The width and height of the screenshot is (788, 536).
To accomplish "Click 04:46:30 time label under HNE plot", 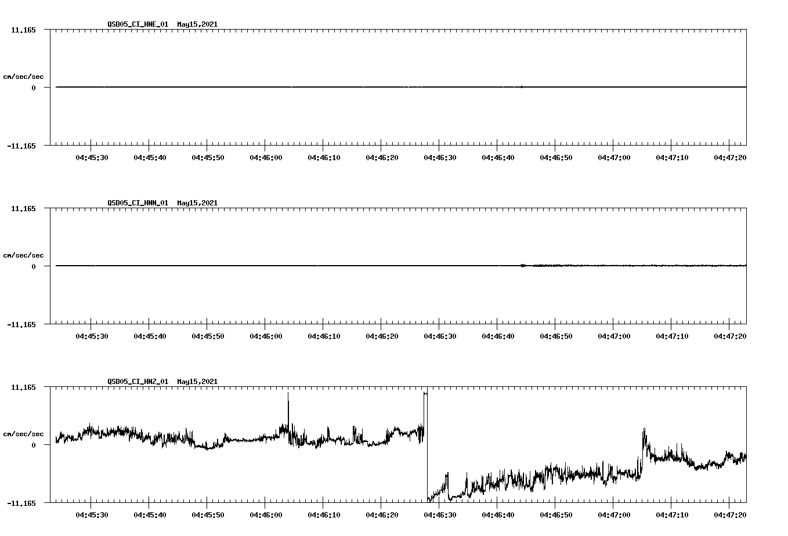I will pyautogui.click(x=440, y=157).
